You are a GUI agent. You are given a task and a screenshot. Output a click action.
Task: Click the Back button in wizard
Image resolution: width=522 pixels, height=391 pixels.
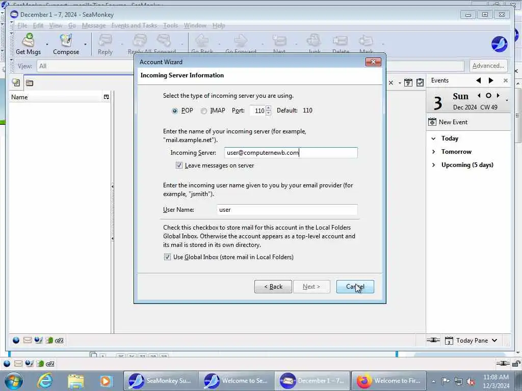(x=273, y=287)
